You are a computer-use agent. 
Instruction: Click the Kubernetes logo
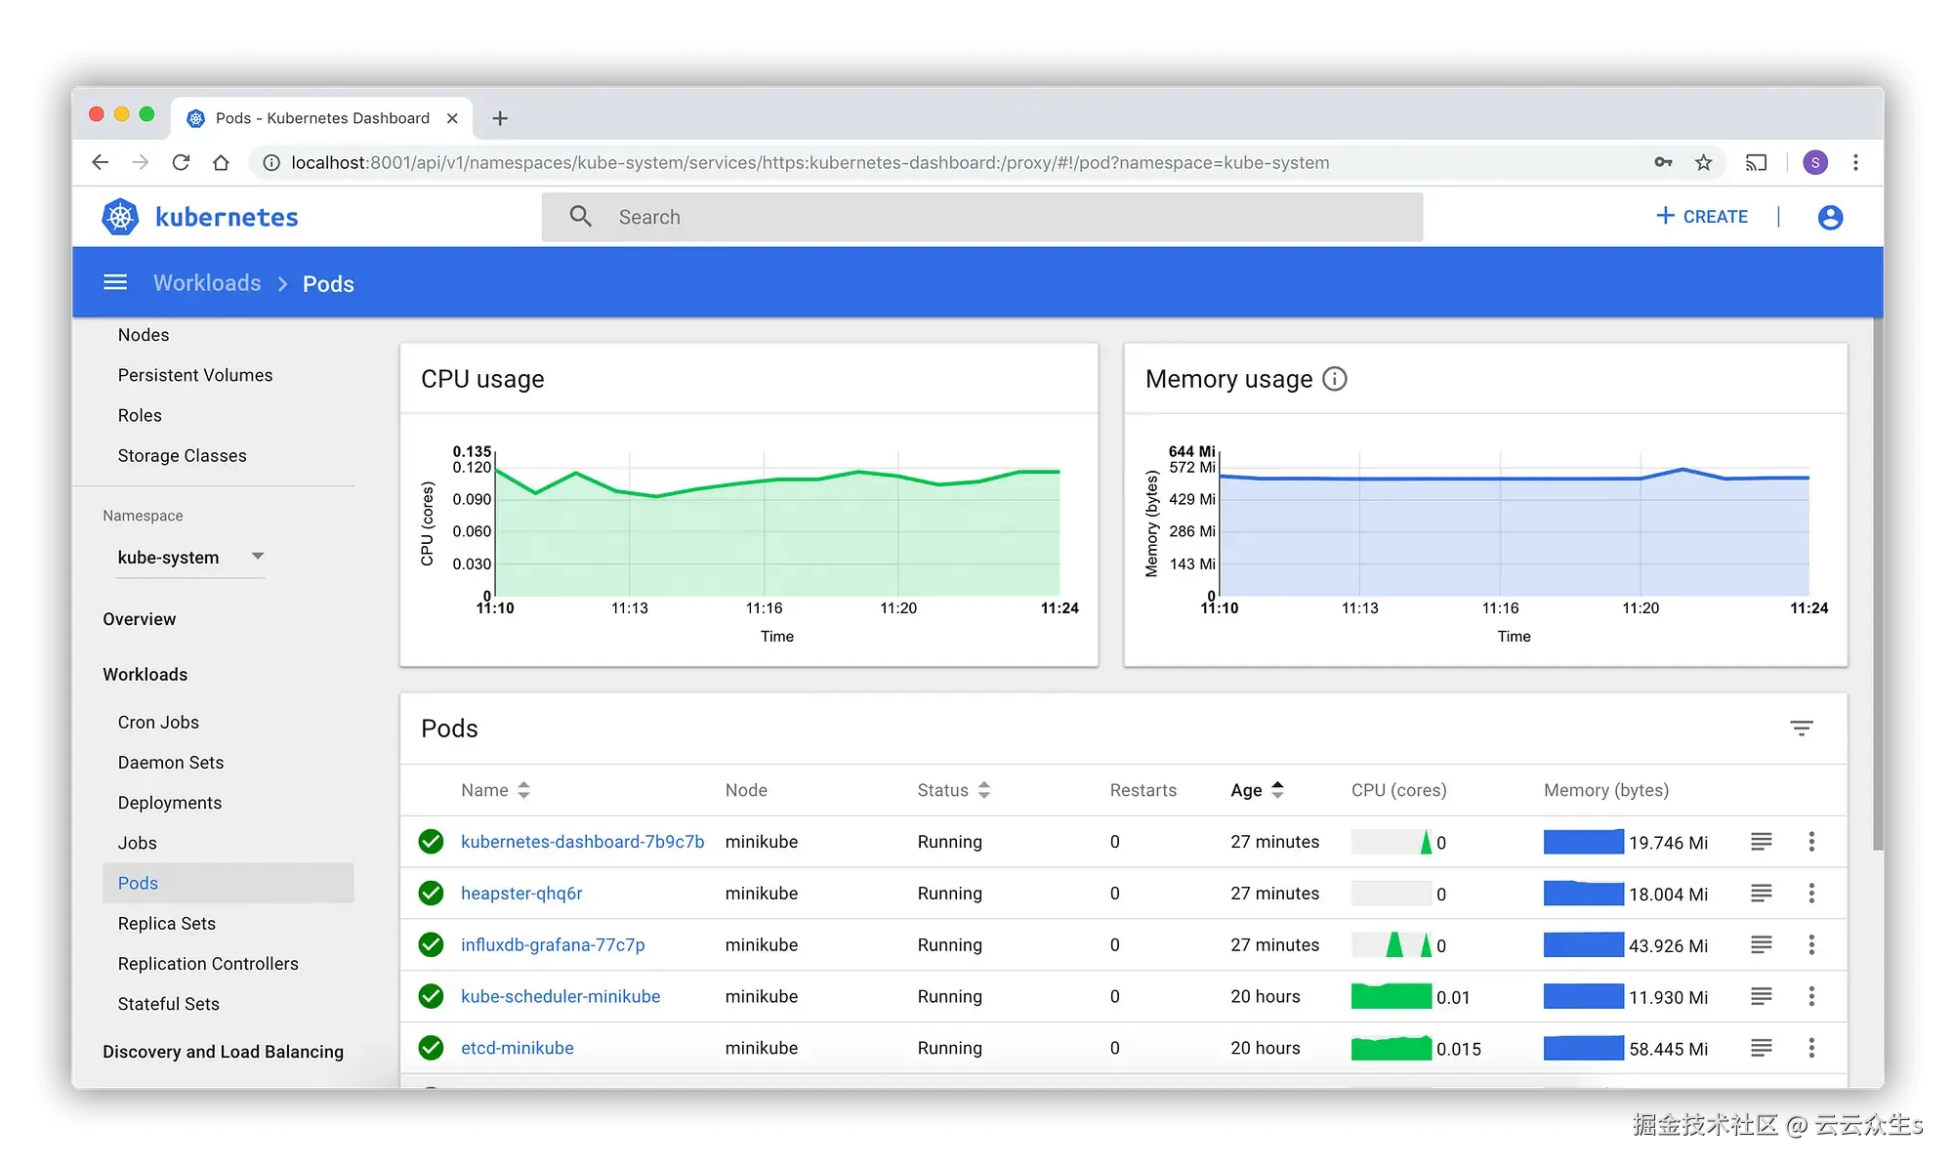point(121,217)
